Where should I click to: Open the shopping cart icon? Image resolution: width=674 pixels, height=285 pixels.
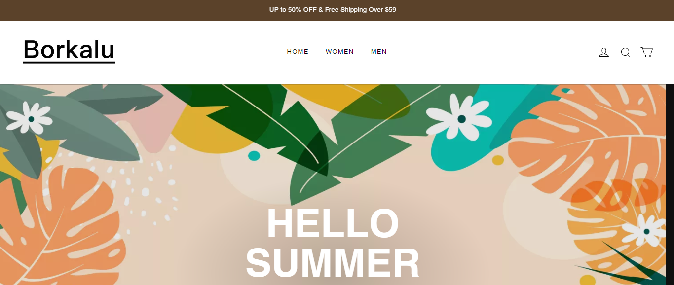(x=647, y=52)
